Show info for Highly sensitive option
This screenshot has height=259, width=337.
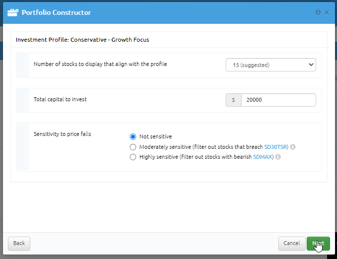pyautogui.click(x=278, y=157)
